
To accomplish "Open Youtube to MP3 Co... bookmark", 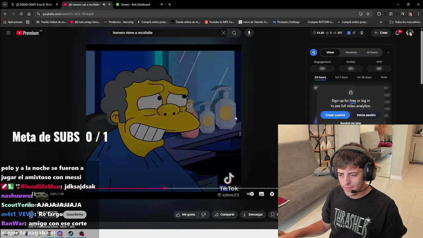I will click(219, 22).
